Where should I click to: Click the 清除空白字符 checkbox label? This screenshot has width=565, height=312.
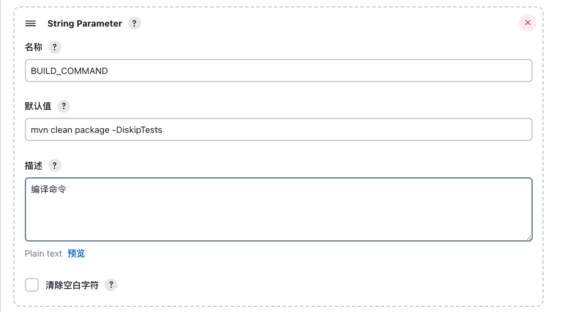coord(72,285)
